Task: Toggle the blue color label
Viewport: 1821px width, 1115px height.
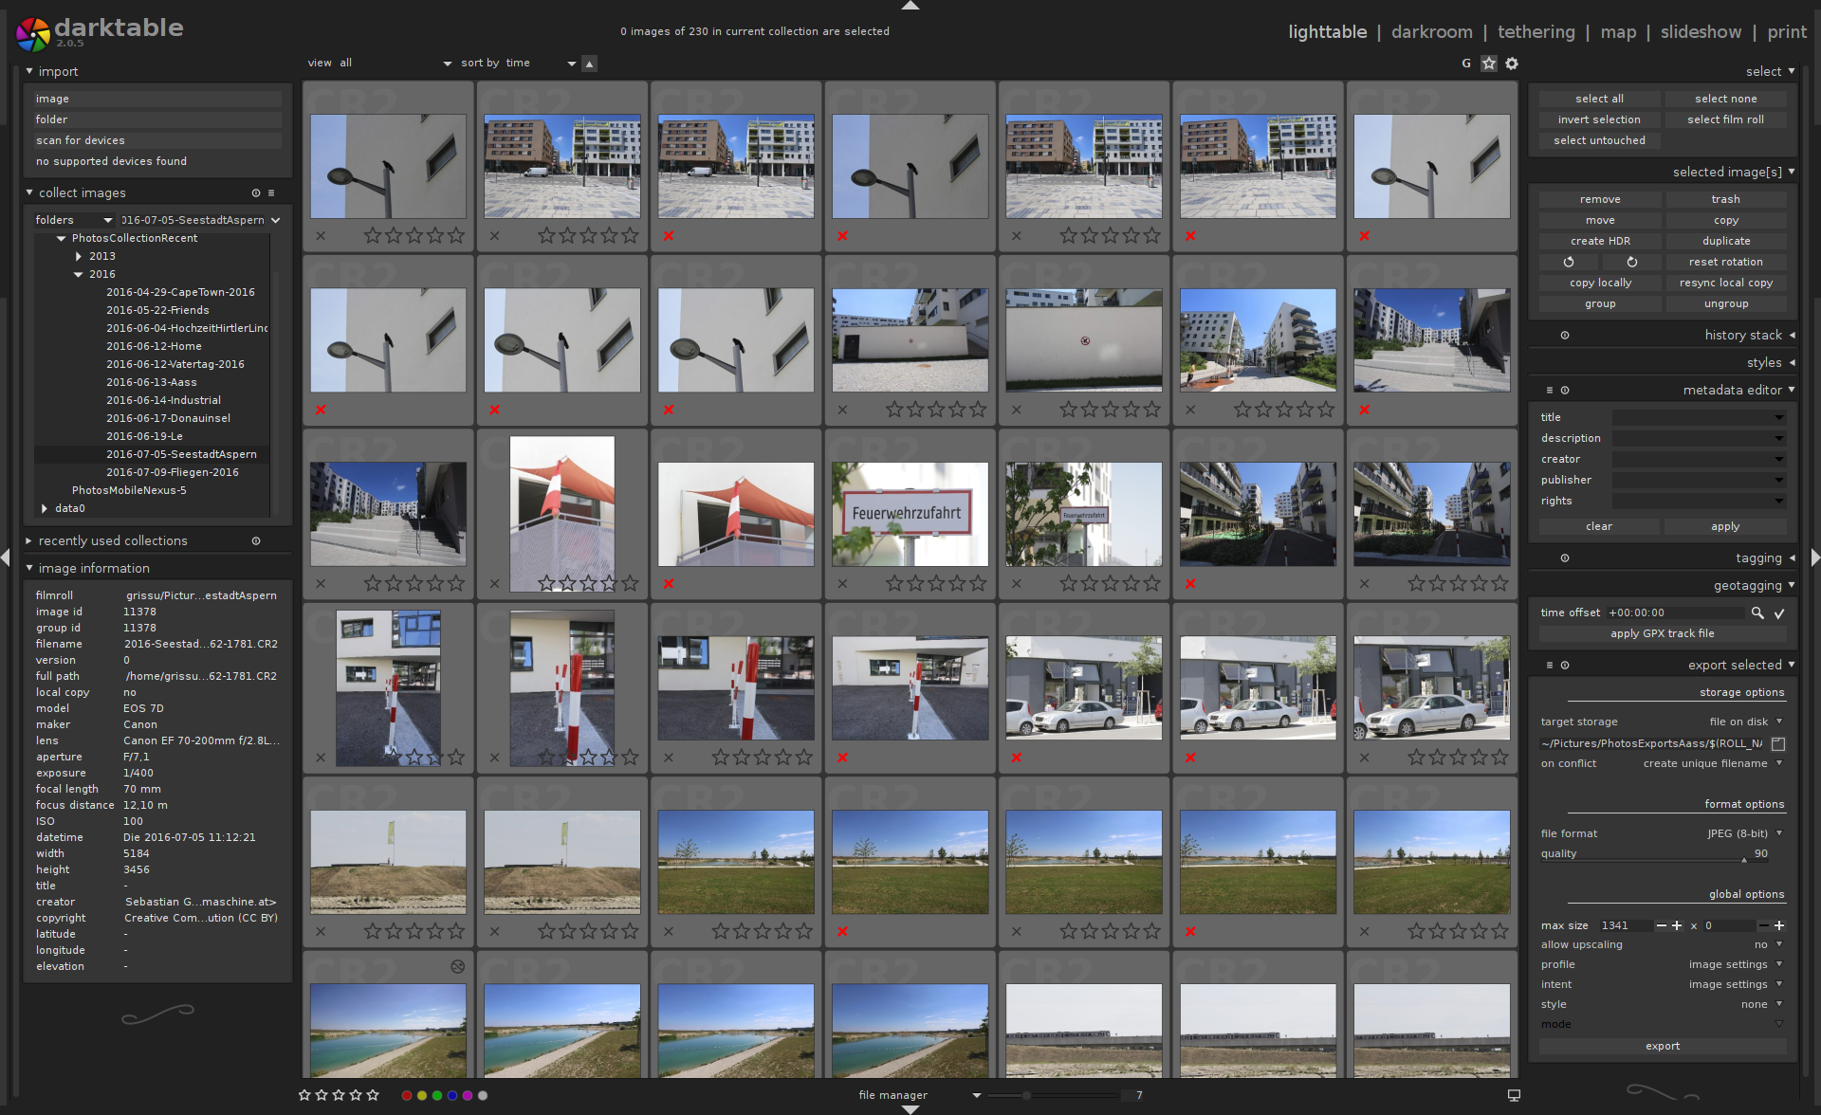Action: [x=452, y=1095]
